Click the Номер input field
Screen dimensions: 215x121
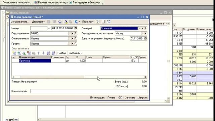[39, 28]
